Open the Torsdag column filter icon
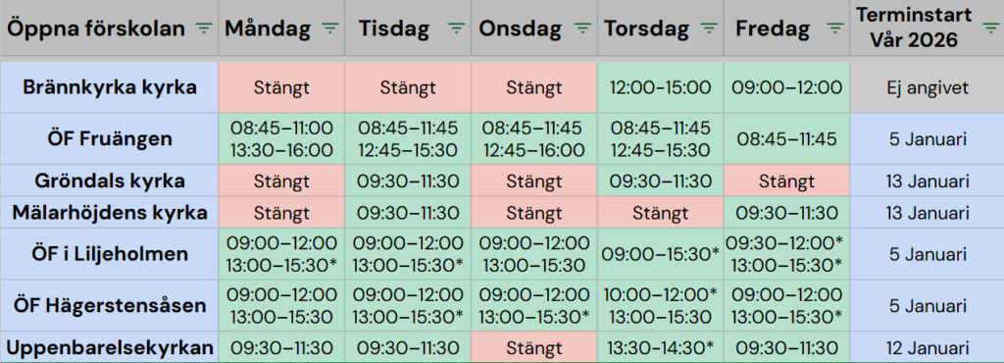 709,28
